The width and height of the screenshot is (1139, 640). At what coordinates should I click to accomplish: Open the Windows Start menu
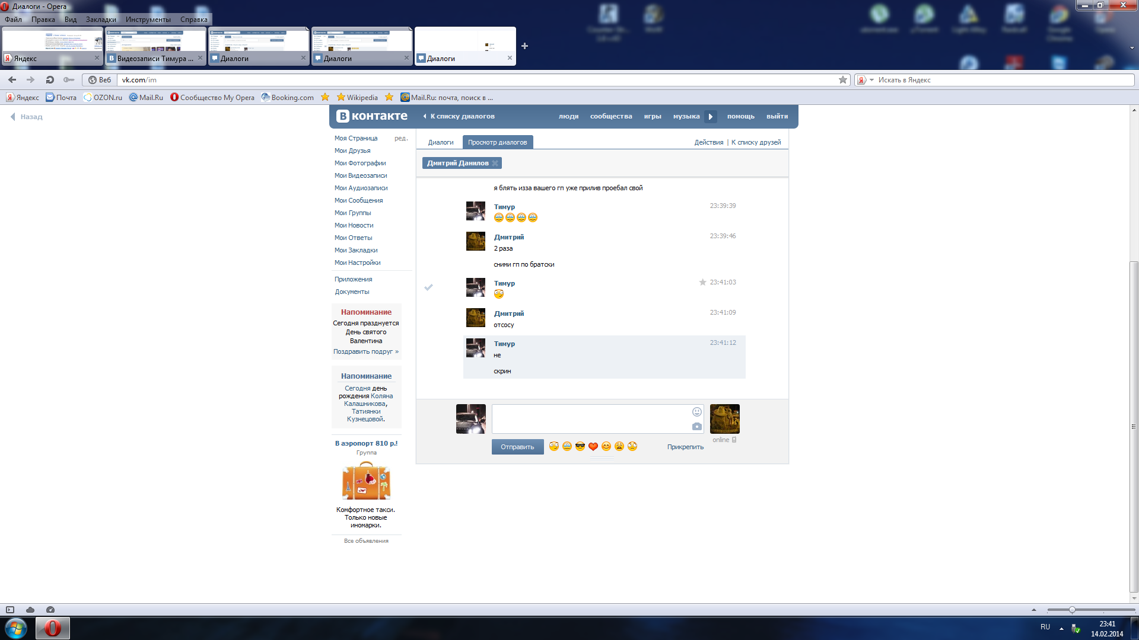16,628
